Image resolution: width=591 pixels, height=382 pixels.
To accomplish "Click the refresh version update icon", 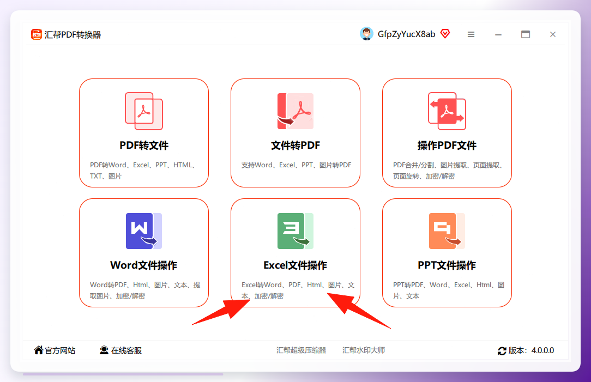I will [x=502, y=351].
